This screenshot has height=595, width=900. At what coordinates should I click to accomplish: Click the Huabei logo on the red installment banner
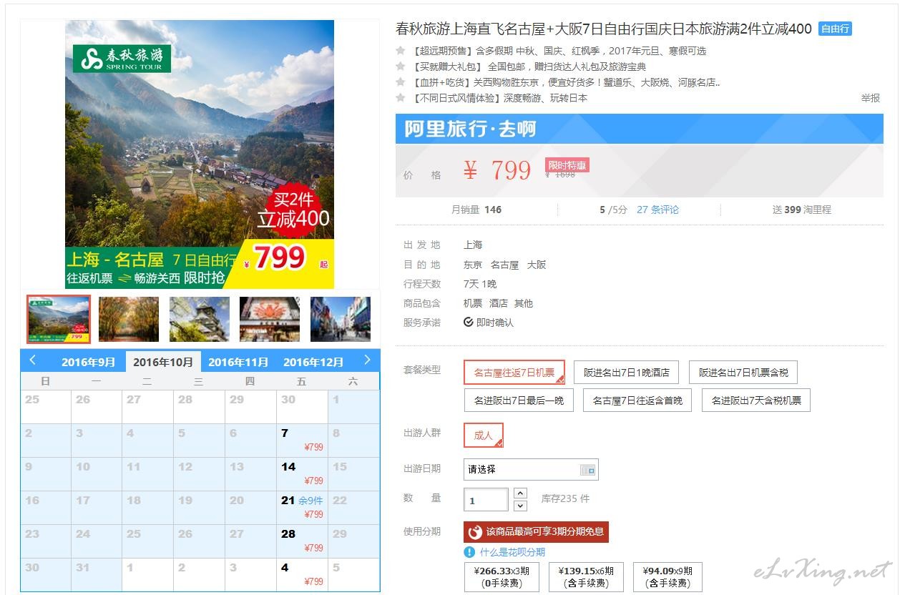pyautogui.click(x=475, y=532)
